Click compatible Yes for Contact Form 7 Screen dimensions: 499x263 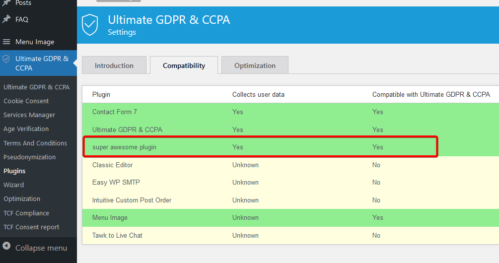[378, 112]
